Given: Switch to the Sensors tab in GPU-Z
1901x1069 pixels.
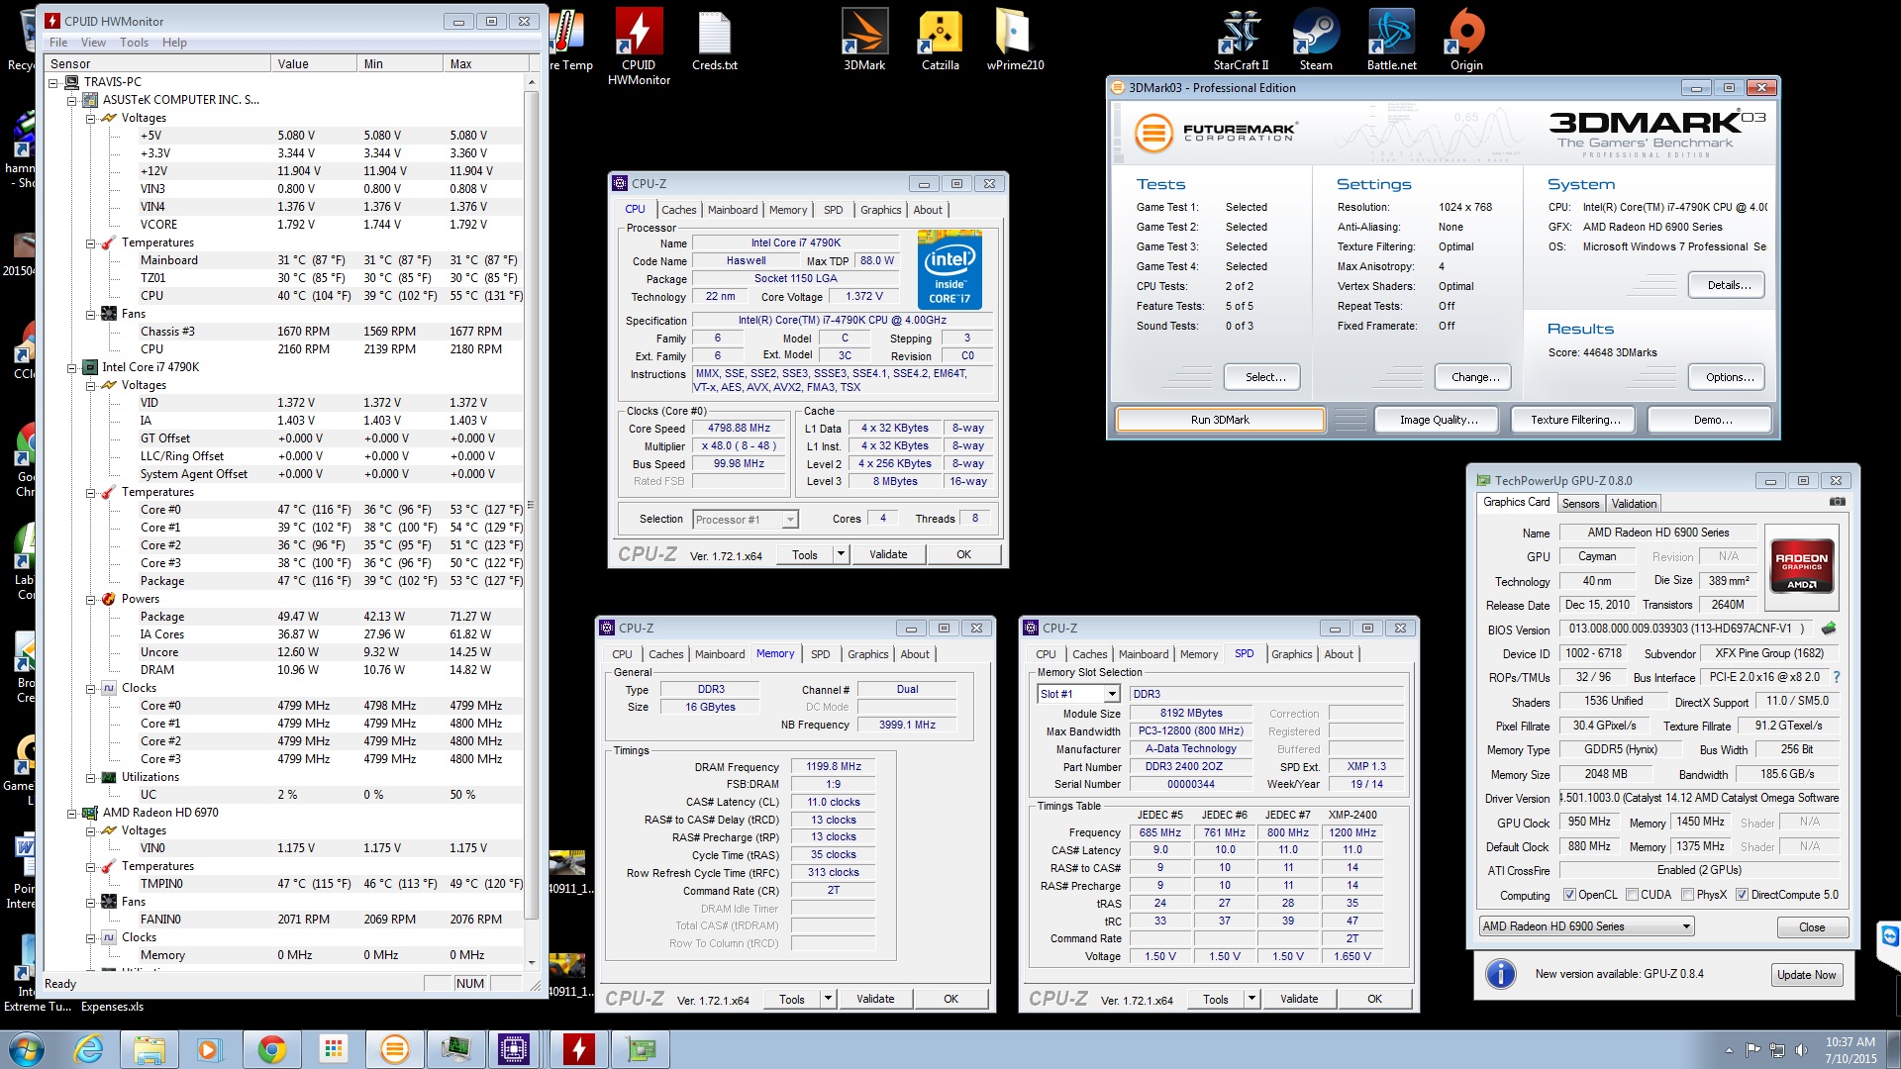Looking at the screenshot, I should coord(1580,504).
